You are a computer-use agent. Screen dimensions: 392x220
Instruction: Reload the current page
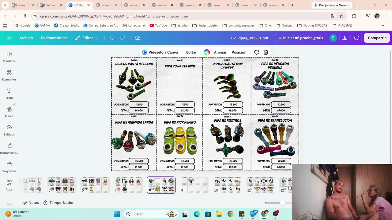pos(24,16)
